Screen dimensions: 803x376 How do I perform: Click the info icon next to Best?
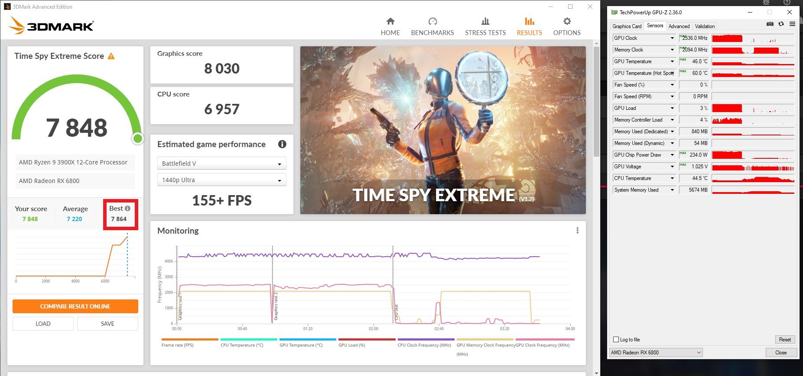click(127, 209)
